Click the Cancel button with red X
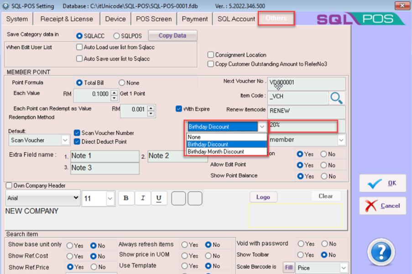Screen dimensions: 412x274 point(382,206)
